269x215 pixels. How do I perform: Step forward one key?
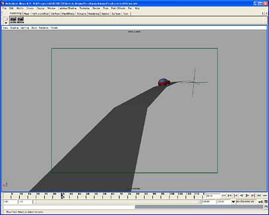click(253, 196)
